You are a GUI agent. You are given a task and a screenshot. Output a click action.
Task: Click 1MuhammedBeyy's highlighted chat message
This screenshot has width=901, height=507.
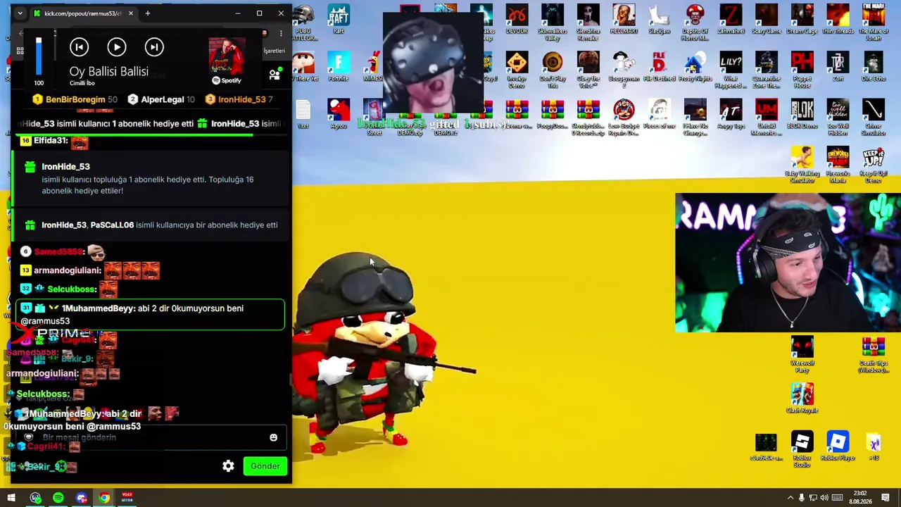150,315
